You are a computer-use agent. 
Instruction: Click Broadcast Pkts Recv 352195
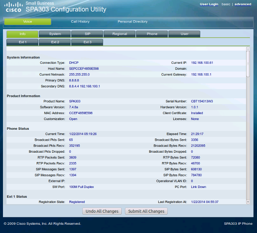tap(74, 146)
